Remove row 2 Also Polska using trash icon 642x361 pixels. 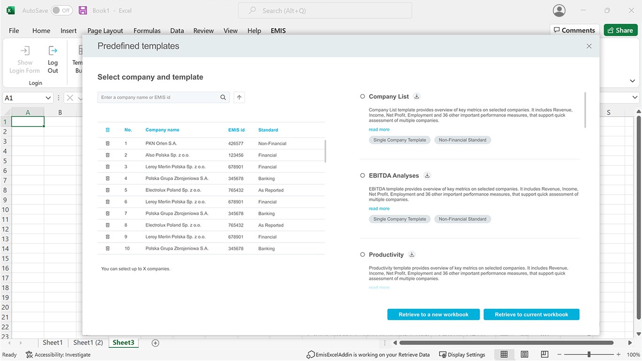[108, 155]
